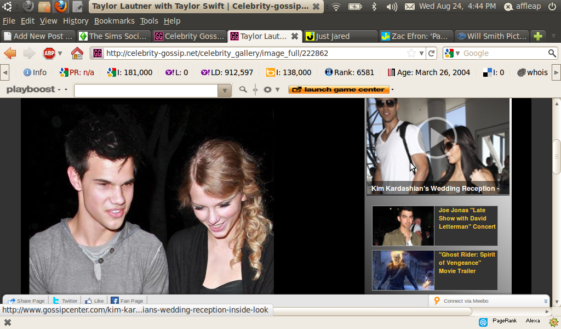This screenshot has width=561, height=329.
Task: Open the Edit menu
Action: (27, 21)
